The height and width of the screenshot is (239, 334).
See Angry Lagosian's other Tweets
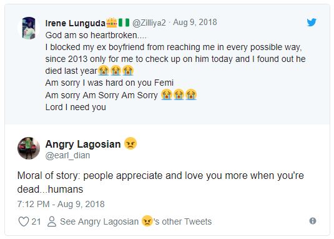pos(135,221)
